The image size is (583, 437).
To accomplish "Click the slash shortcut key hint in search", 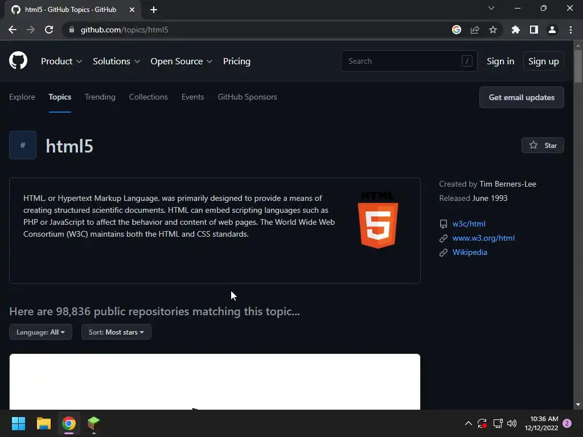I will (467, 61).
